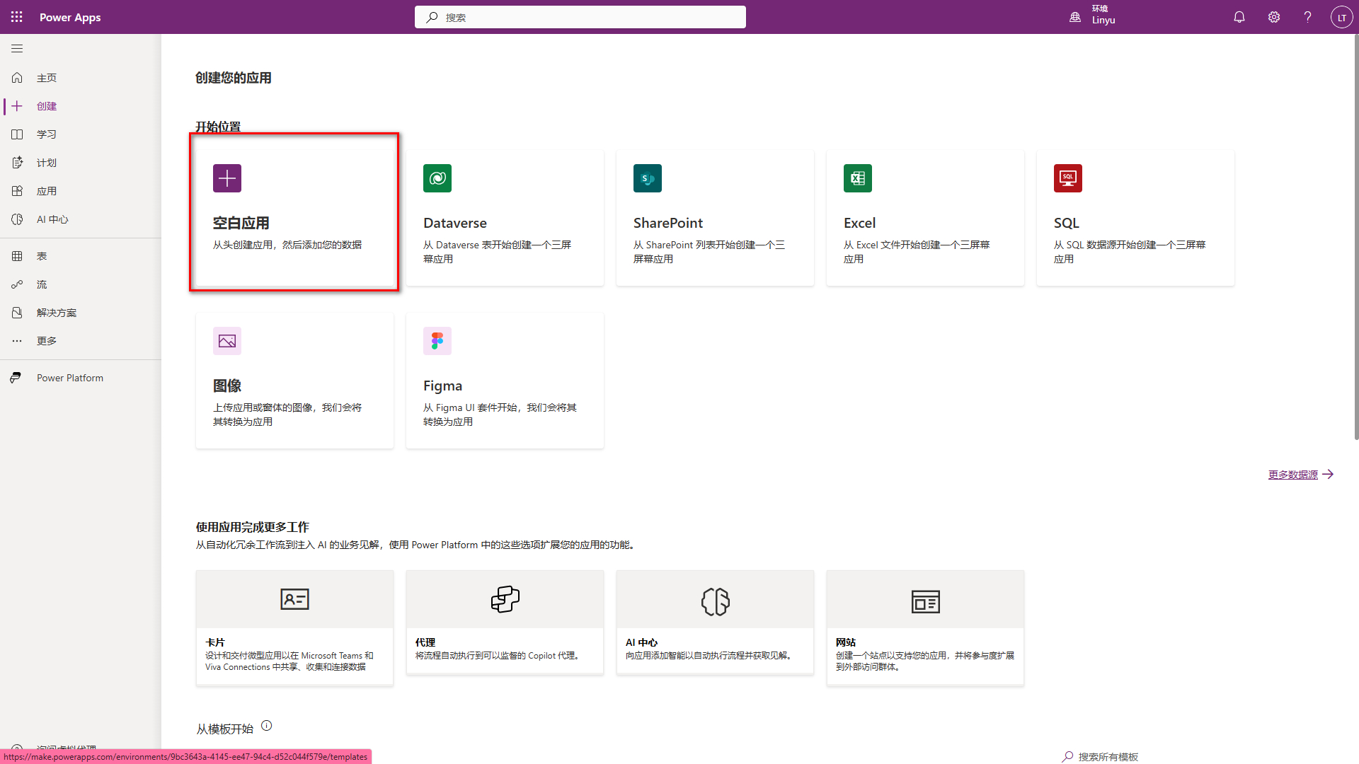
Task: Go to 主页 in the sidebar
Action: pyautogui.click(x=47, y=78)
